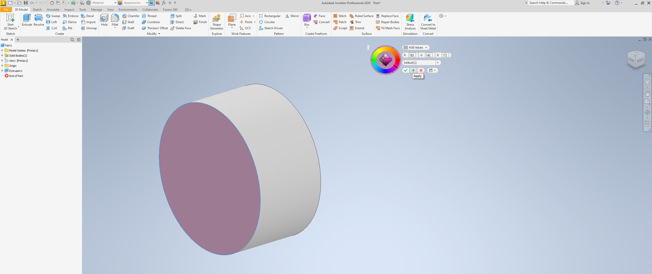Click the Hole tool
The image size is (652, 274).
click(x=104, y=20)
